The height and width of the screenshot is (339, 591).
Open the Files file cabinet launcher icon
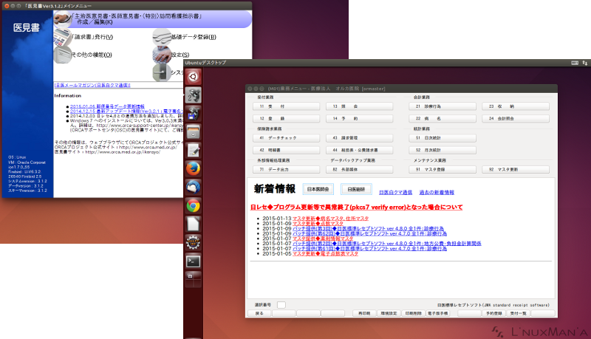(193, 131)
